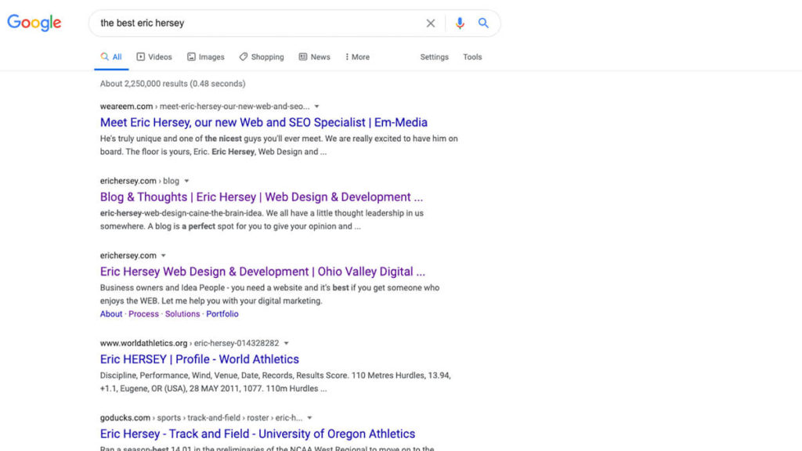Click the blue magnifying glass search button
This screenshot has height=451, width=802.
coord(483,23)
